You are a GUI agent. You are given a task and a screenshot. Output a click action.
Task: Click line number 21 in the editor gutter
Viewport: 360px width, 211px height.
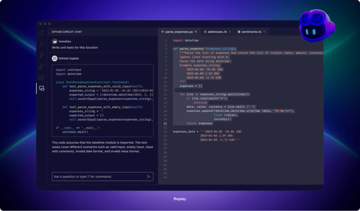point(165,123)
